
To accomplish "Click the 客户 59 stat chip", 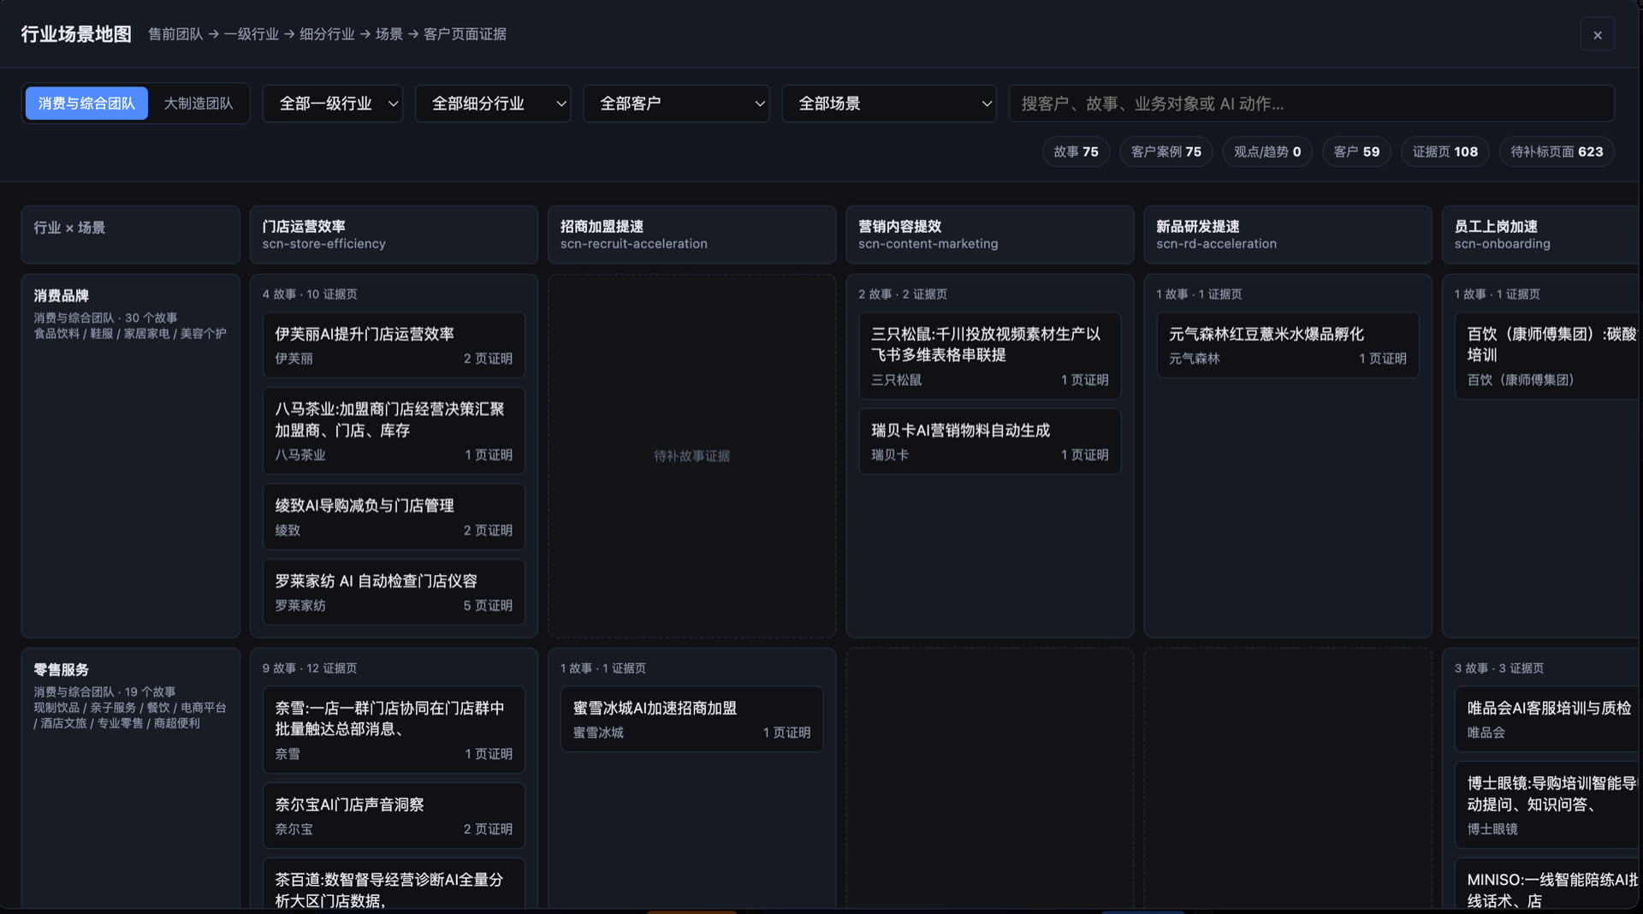I will coord(1356,151).
